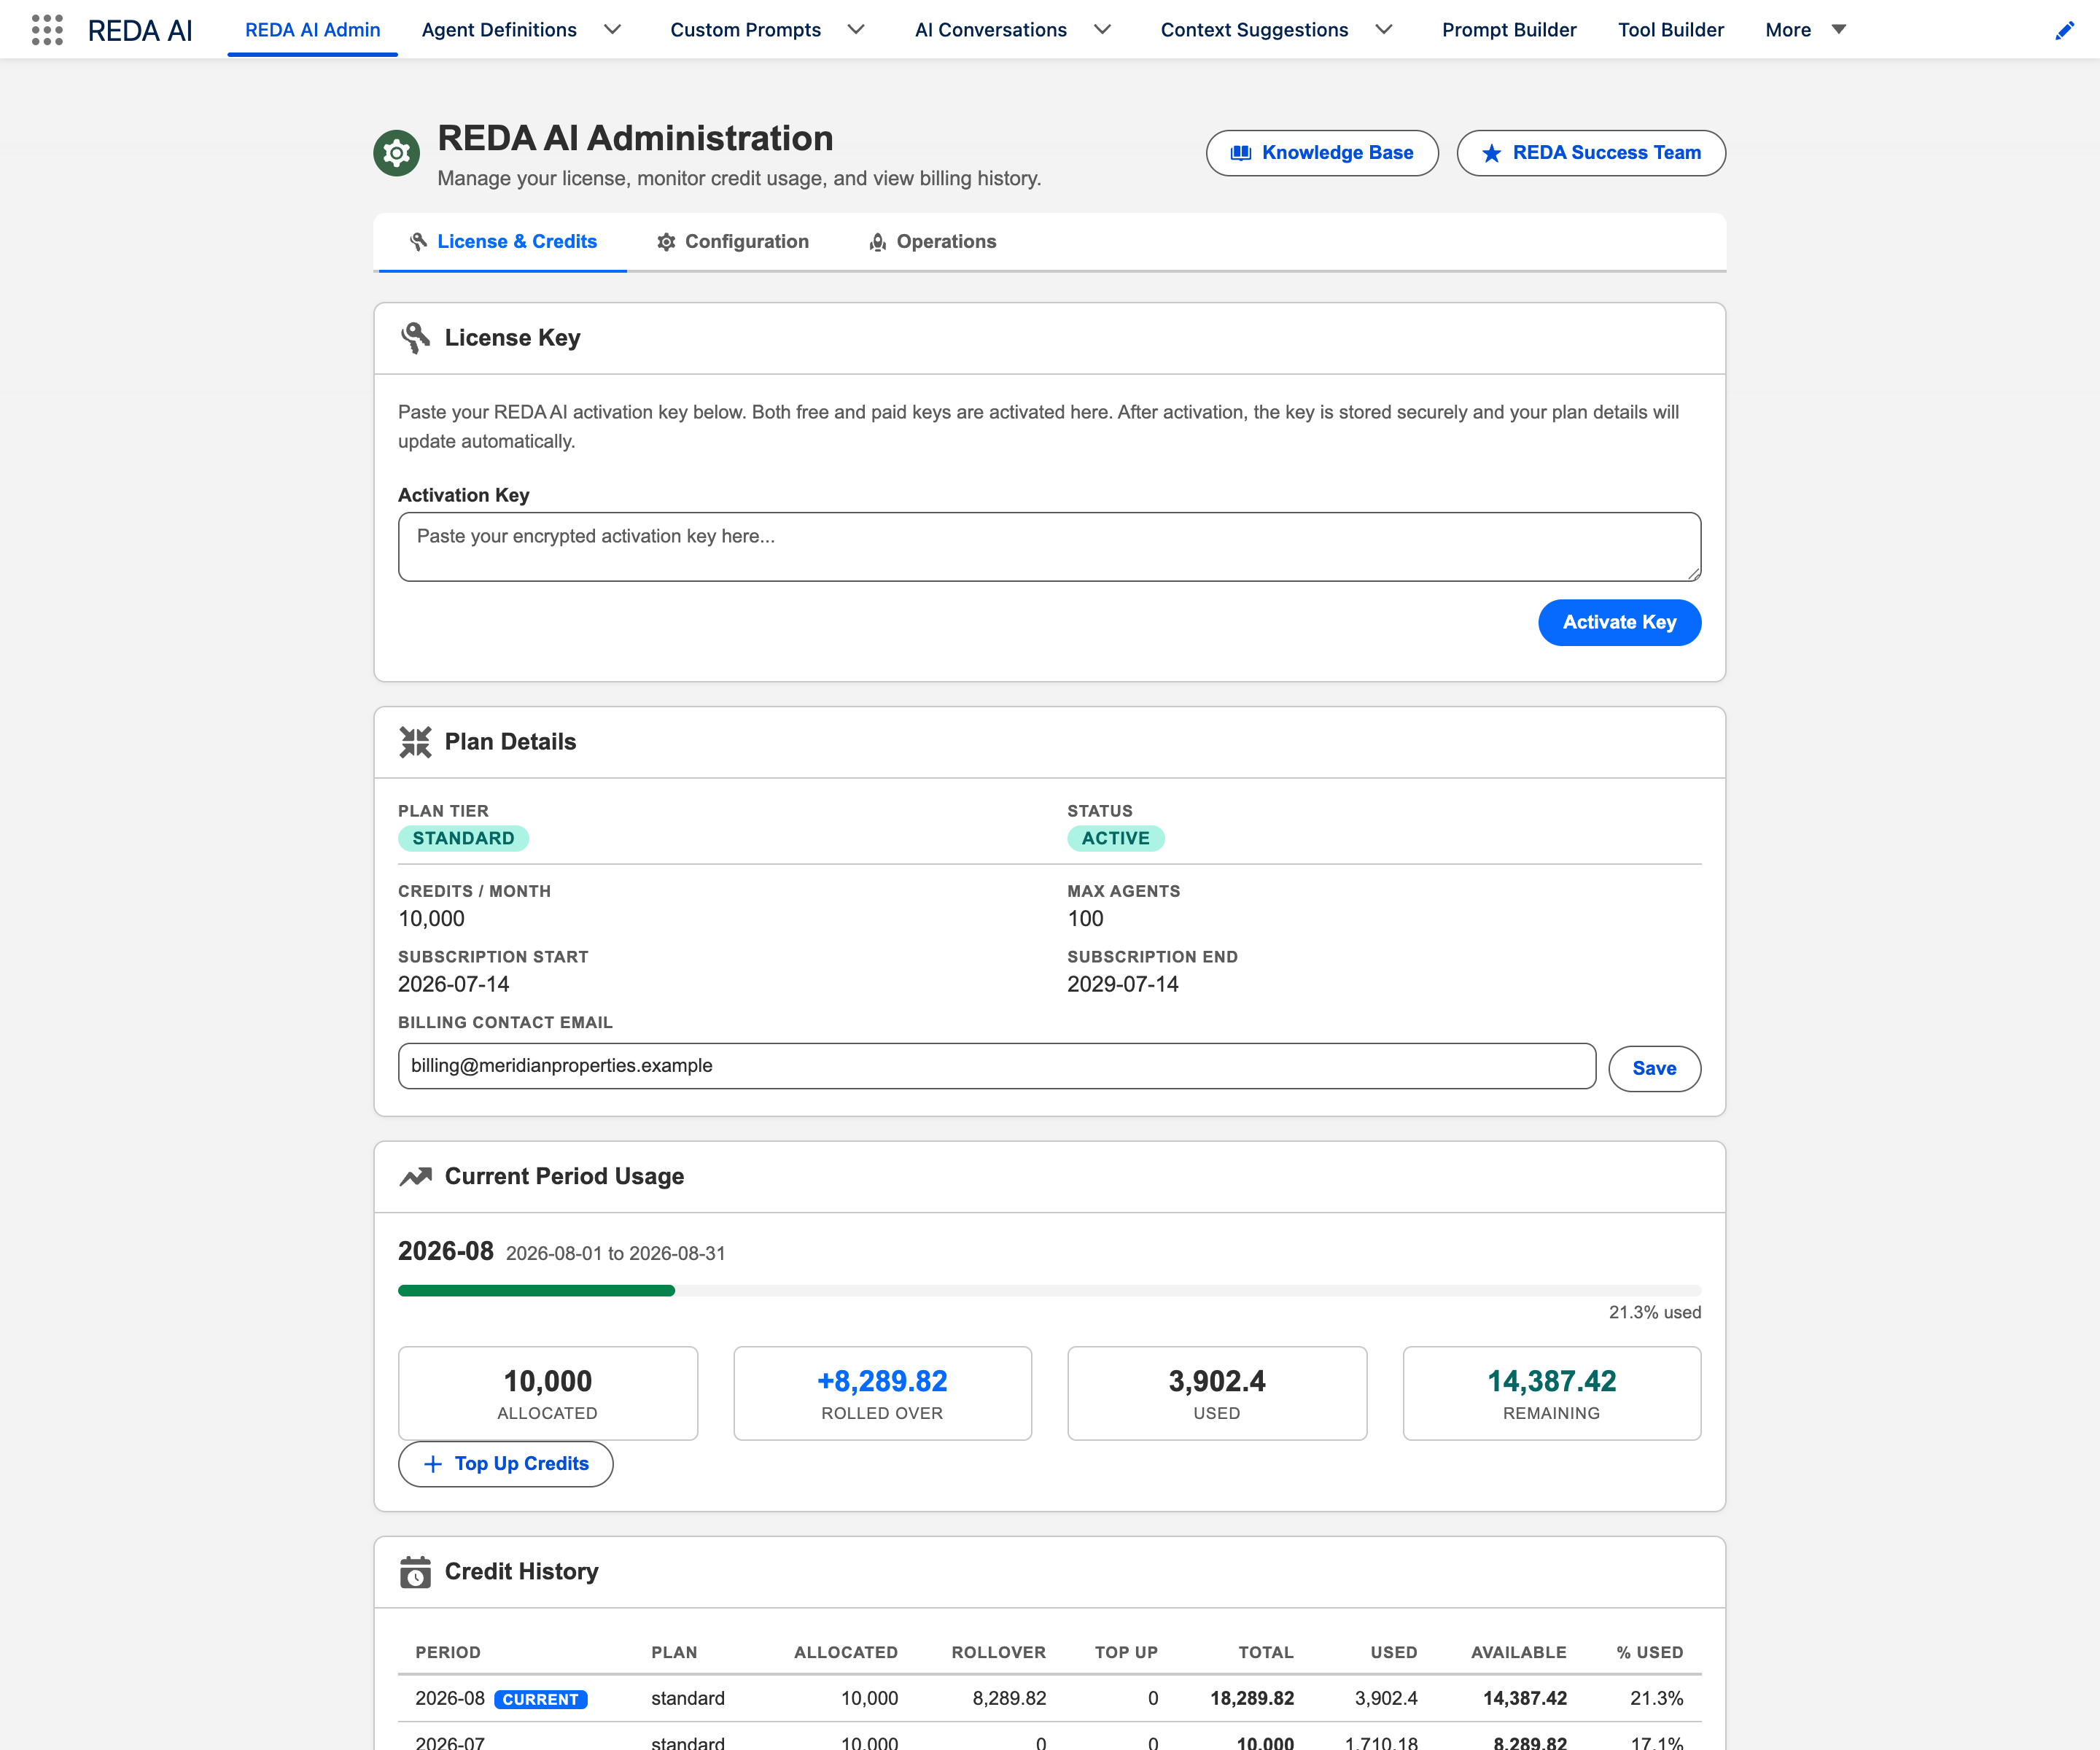Screen dimensions: 2100x1750
Task: Click the 10,000 ALLOCATED card
Action: (x=548, y=1393)
